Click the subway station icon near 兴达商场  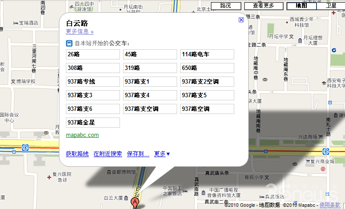pos(326,152)
